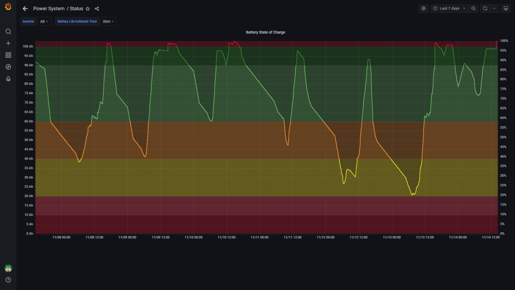Click the 11/11 00:00 axis label

pos(260,237)
